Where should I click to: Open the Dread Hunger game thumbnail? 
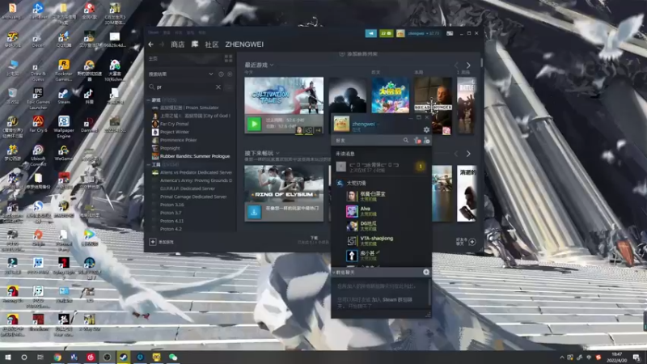(433, 95)
